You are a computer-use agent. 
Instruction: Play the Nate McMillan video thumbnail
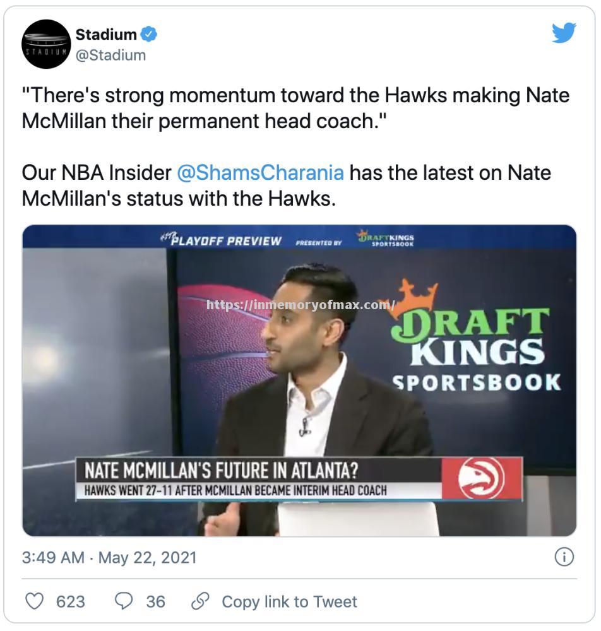tap(299, 380)
